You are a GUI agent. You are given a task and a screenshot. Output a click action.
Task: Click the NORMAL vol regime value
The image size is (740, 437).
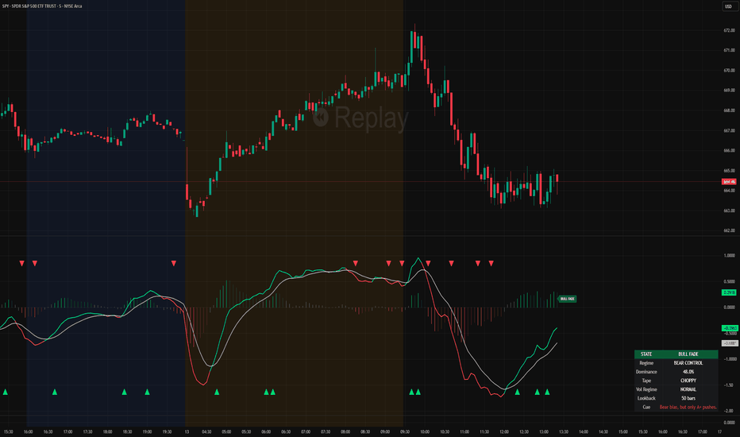688,389
